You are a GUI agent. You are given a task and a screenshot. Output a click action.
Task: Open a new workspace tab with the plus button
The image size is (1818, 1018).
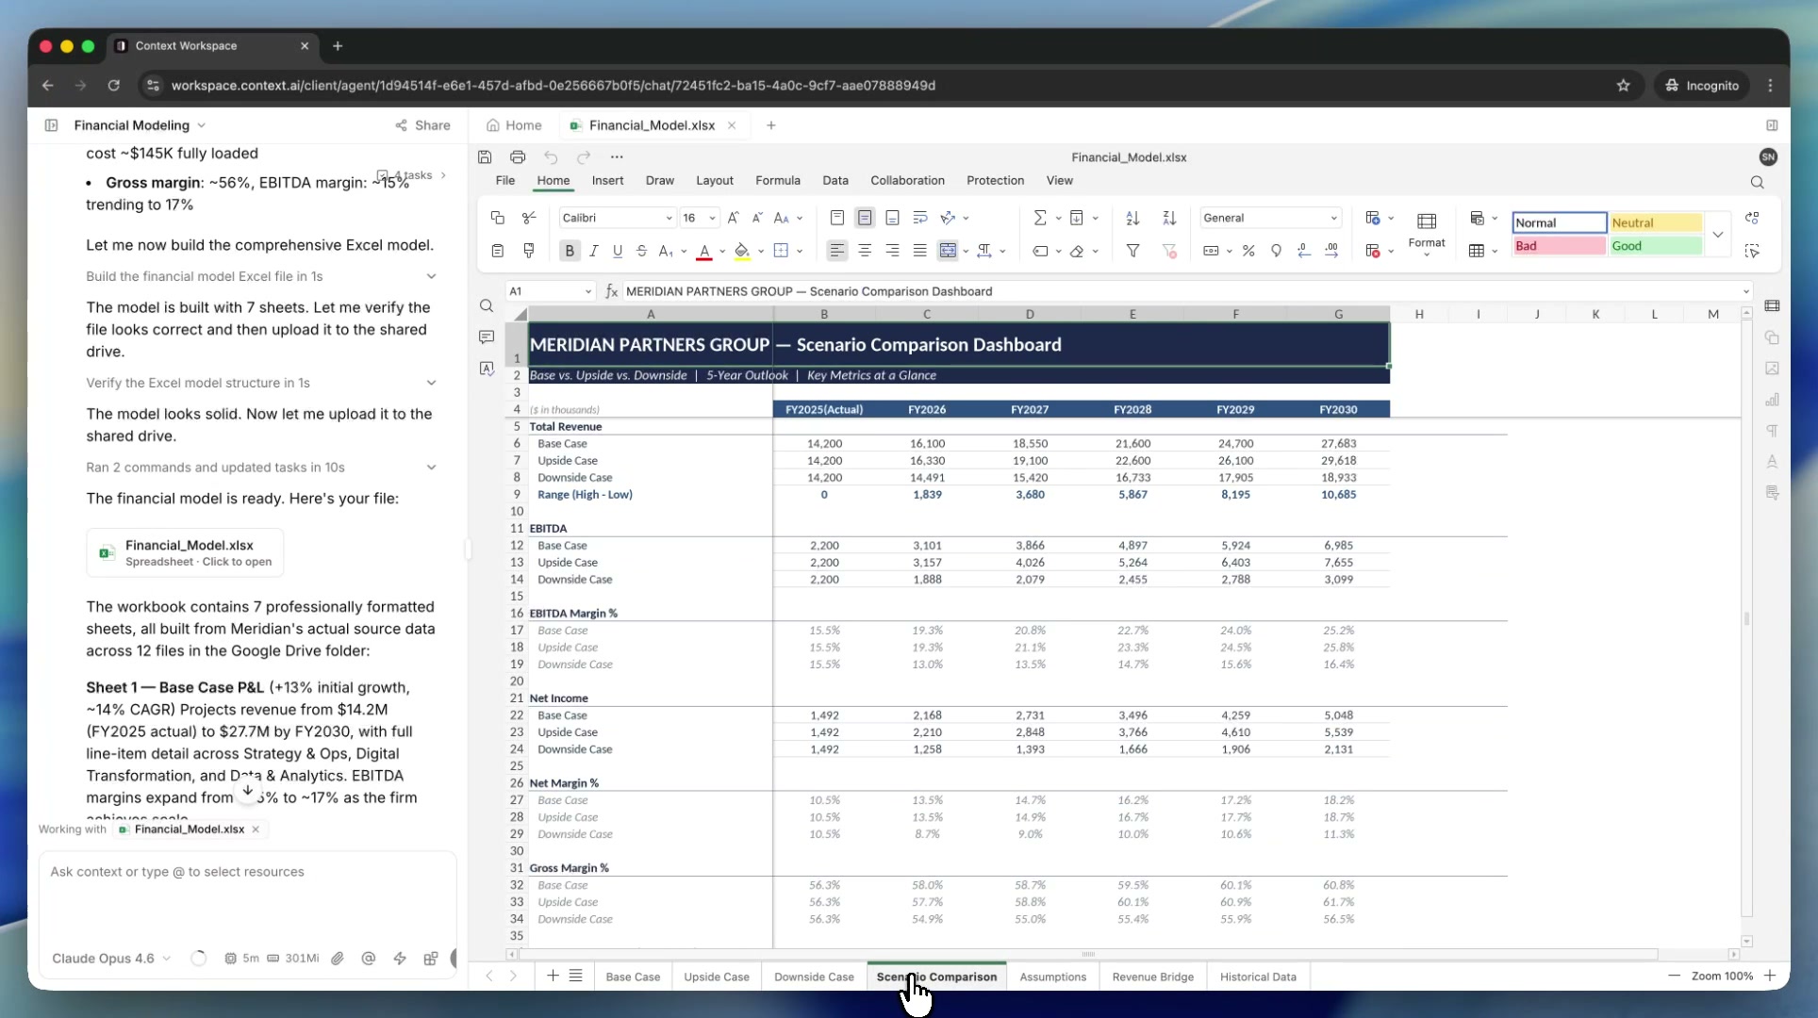tap(770, 125)
